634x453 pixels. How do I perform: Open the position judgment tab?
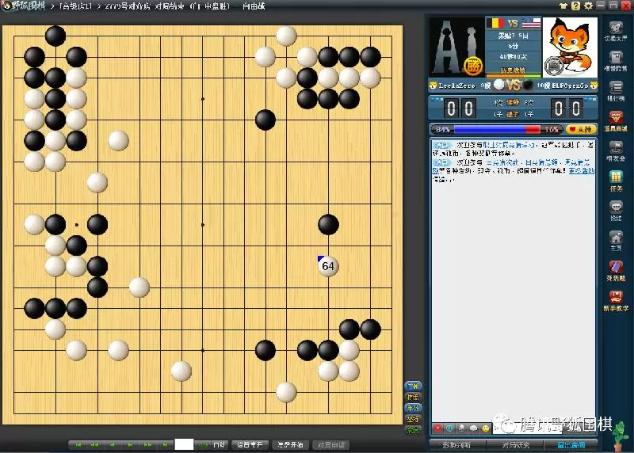coord(457,444)
